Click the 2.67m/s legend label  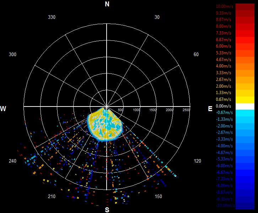pos(224,80)
